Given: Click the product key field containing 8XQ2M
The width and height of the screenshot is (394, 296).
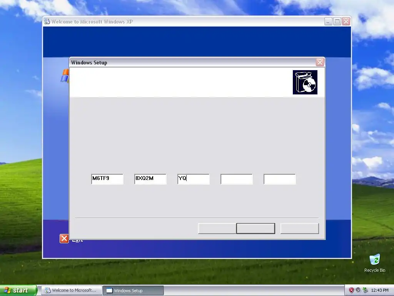Looking at the screenshot, I should coord(150,179).
